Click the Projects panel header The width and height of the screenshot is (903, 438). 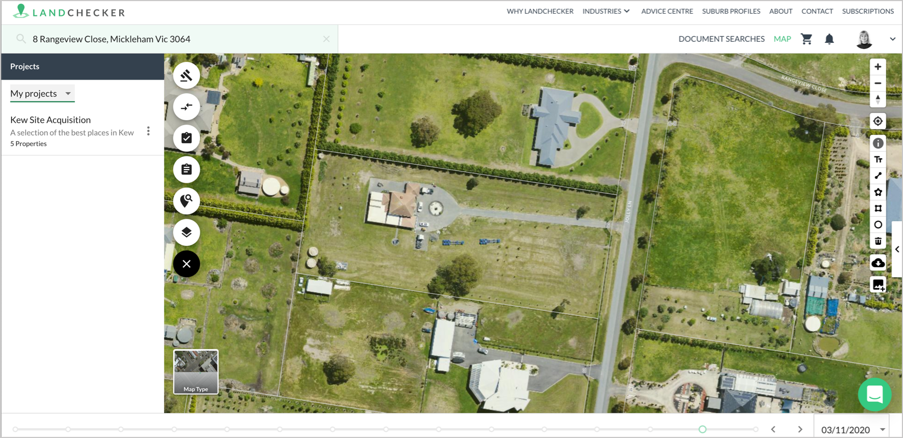pyautogui.click(x=82, y=66)
